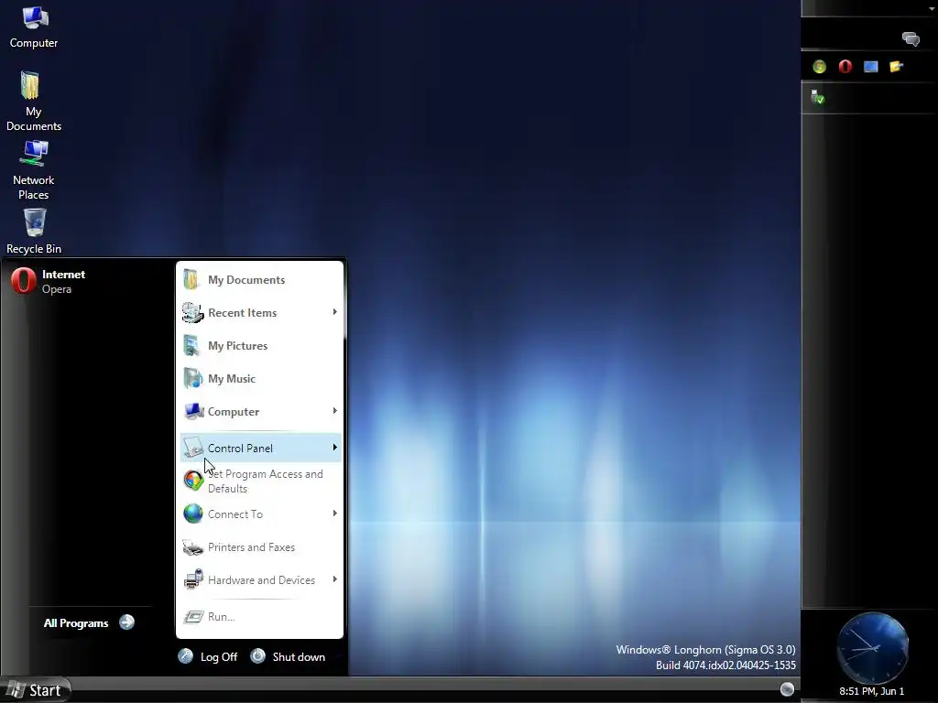
Task: Click the yellow folder sidebar quick launch icon
Action: (896, 66)
